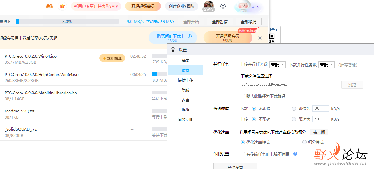Click the 35.77MB/6.23GB size text
The width and height of the screenshot is (374, 169).
(20, 62)
